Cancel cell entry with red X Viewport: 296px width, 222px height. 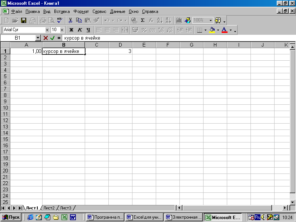pyautogui.click(x=46, y=38)
